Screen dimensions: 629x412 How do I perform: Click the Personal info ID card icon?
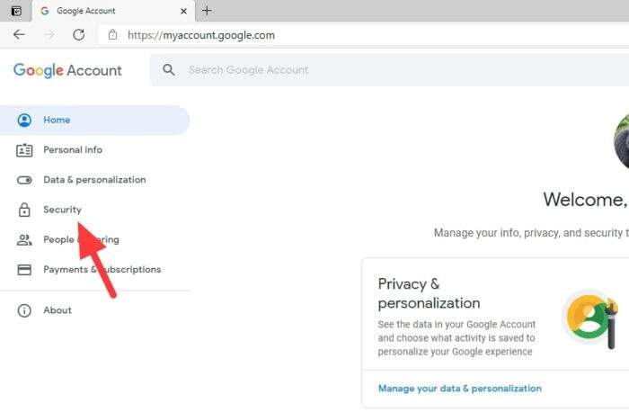click(x=24, y=150)
